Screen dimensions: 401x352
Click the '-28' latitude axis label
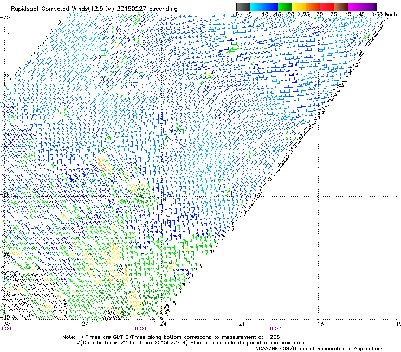[x=5, y=255]
